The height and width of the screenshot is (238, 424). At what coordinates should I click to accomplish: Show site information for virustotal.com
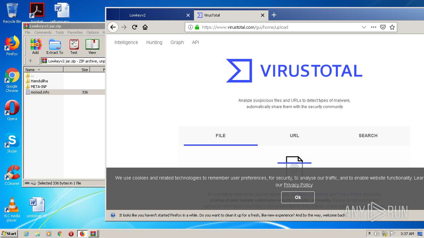(190, 27)
